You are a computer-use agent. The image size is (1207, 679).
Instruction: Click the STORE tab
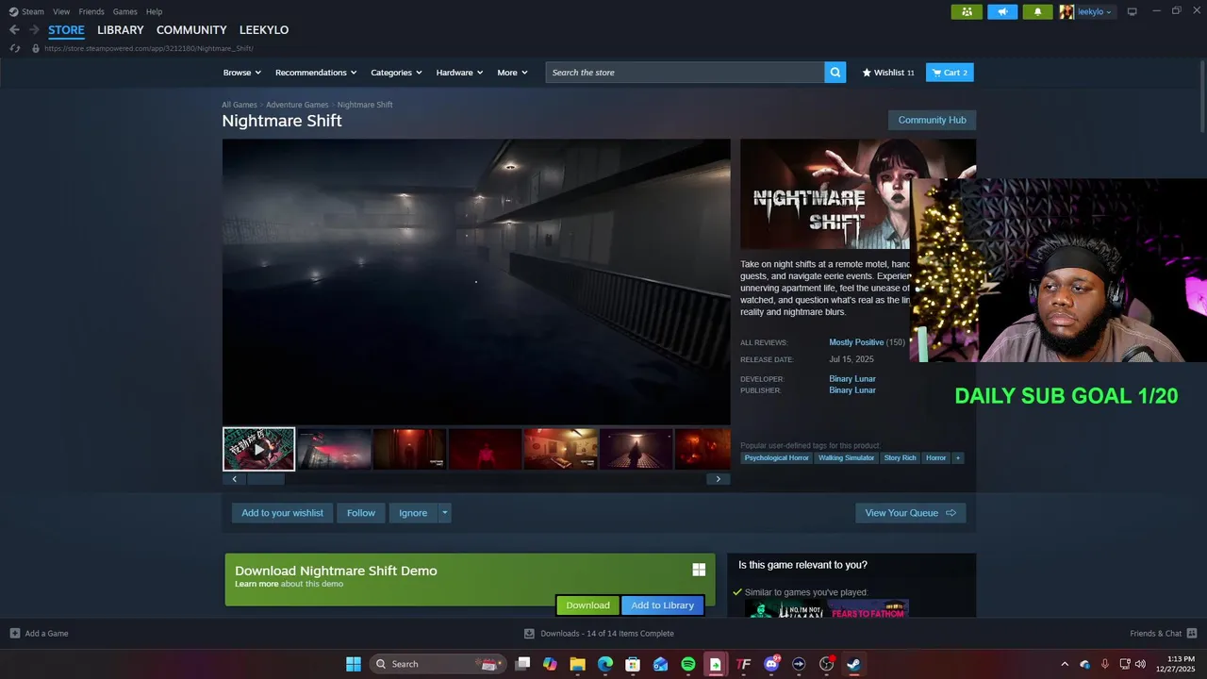[x=66, y=30]
